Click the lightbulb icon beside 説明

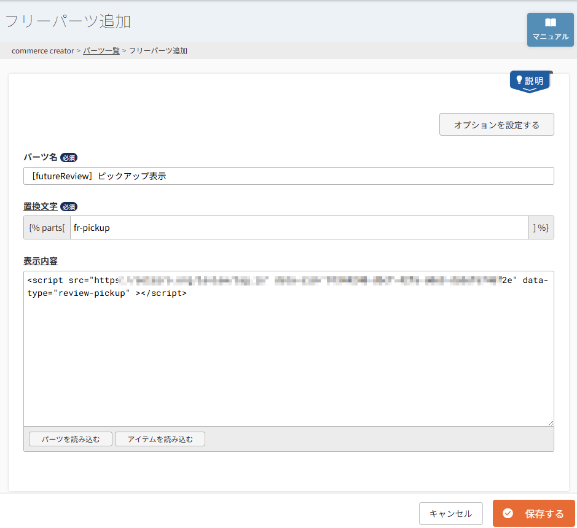pos(519,80)
